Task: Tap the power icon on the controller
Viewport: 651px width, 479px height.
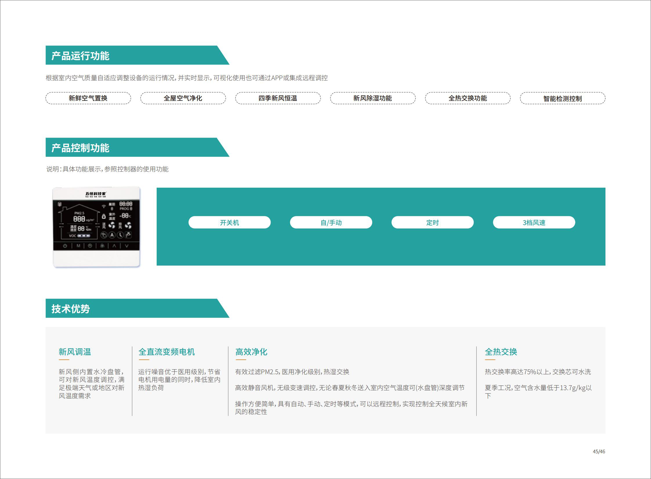Action: [x=65, y=246]
